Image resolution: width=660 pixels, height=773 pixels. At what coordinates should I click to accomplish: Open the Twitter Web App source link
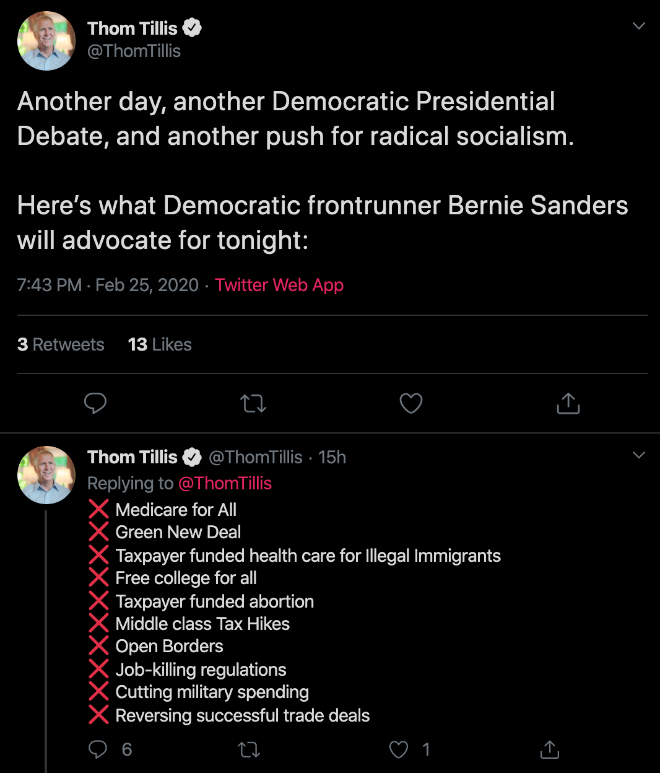[x=279, y=285]
